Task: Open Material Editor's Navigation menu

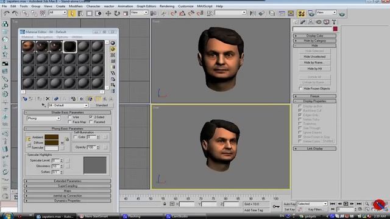Action: tap(45, 37)
